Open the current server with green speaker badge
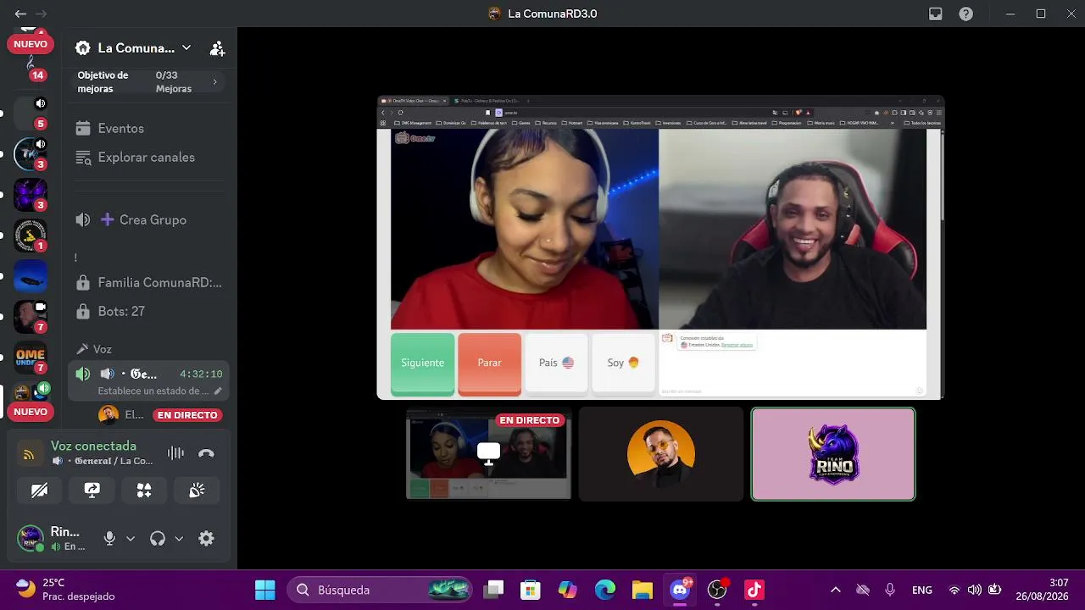1085x610 pixels. pyautogui.click(x=31, y=392)
